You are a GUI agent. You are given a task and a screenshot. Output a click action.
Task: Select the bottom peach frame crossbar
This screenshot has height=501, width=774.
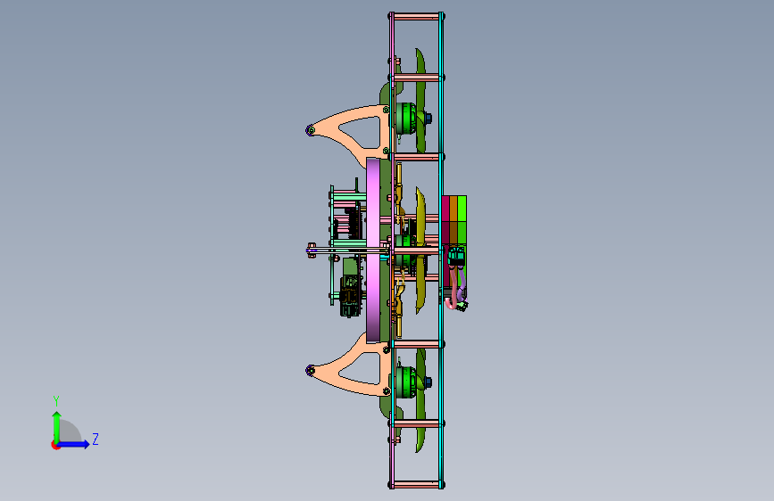click(416, 485)
